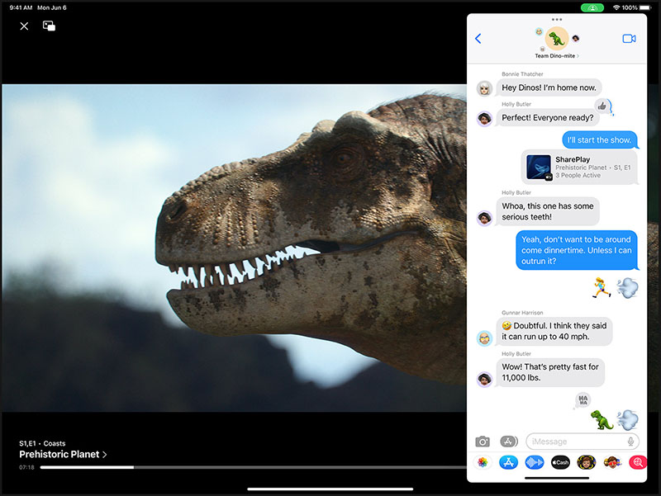Go back to the conversations list

478,39
